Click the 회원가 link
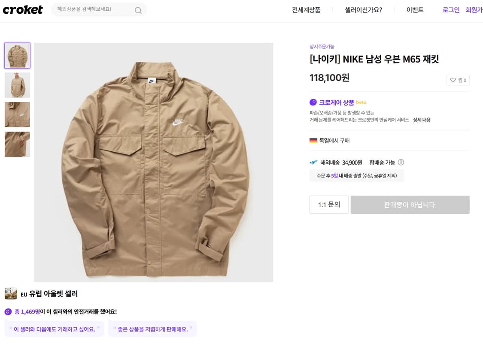 [474, 10]
